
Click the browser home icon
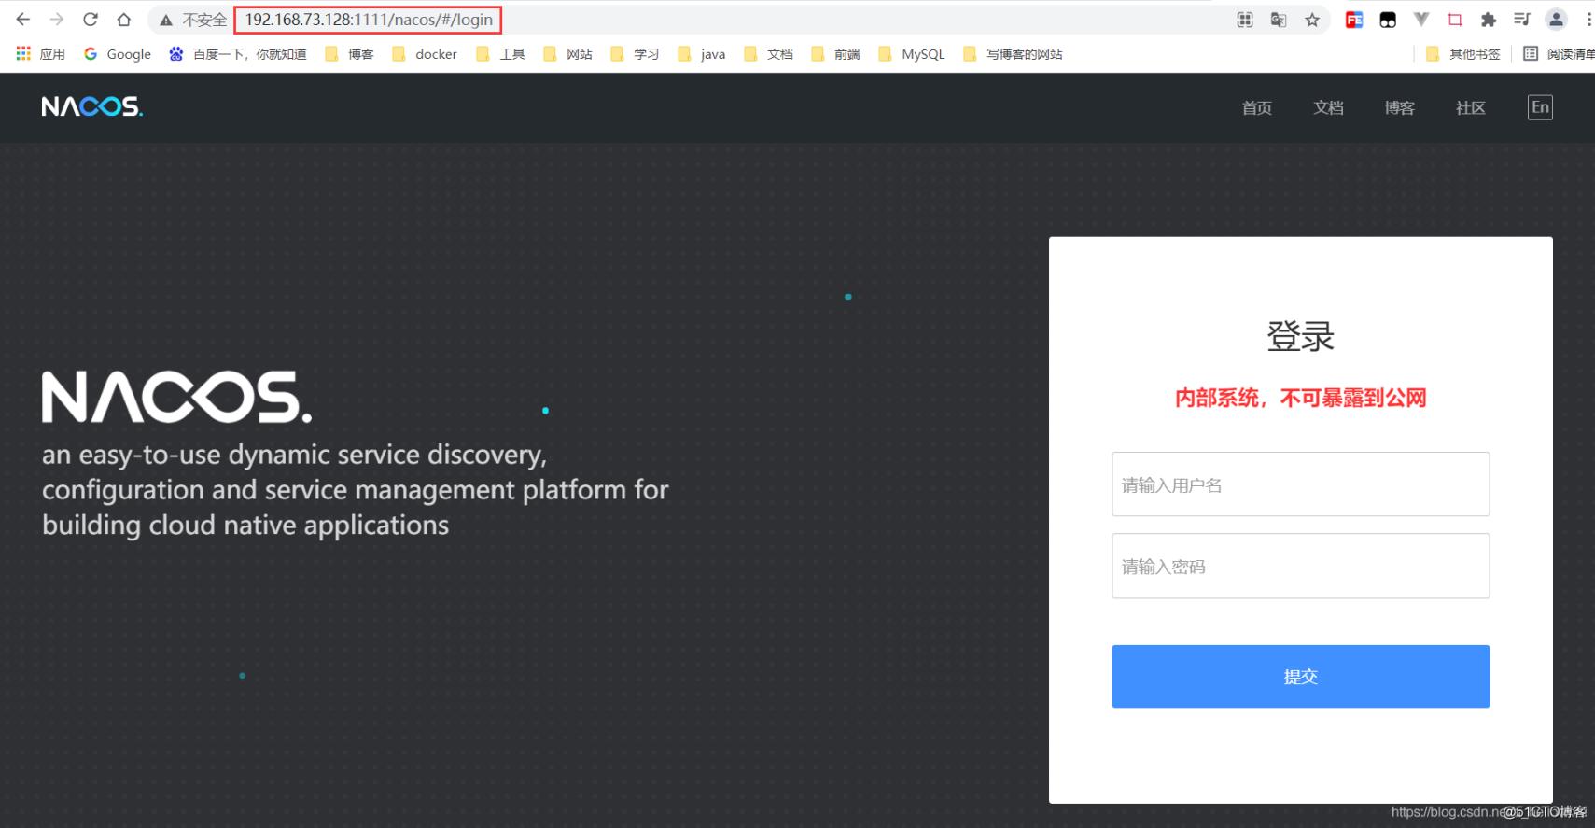tap(123, 20)
